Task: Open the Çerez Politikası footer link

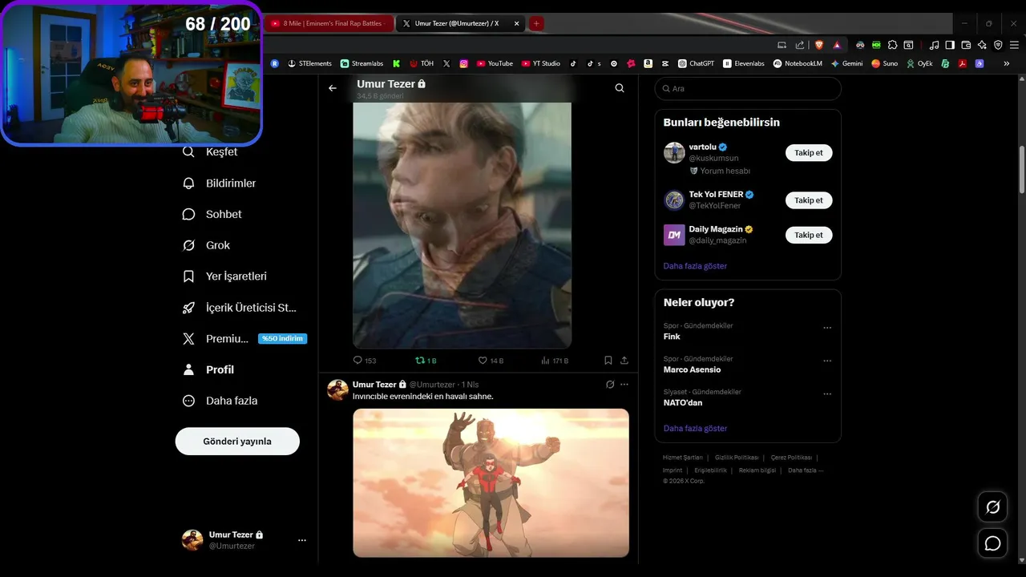Action: pyautogui.click(x=792, y=458)
